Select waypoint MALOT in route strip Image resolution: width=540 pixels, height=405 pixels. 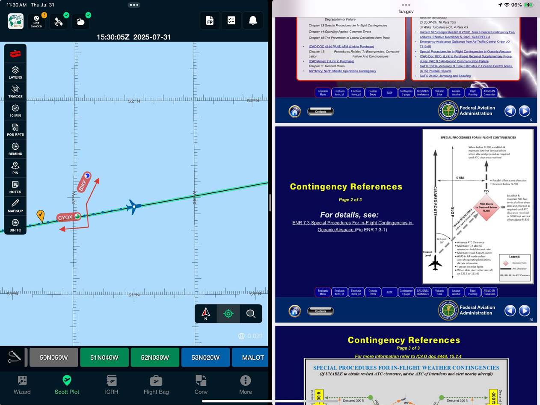tap(250, 358)
